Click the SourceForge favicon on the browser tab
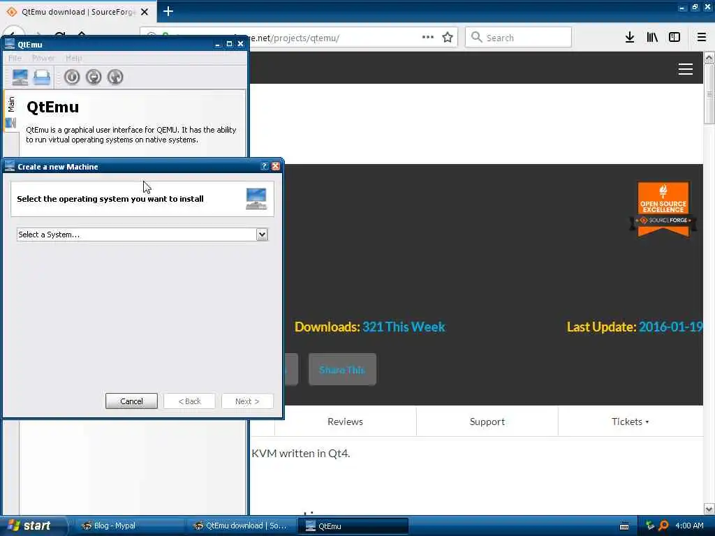The height and width of the screenshot is (536, 715). 12,12
